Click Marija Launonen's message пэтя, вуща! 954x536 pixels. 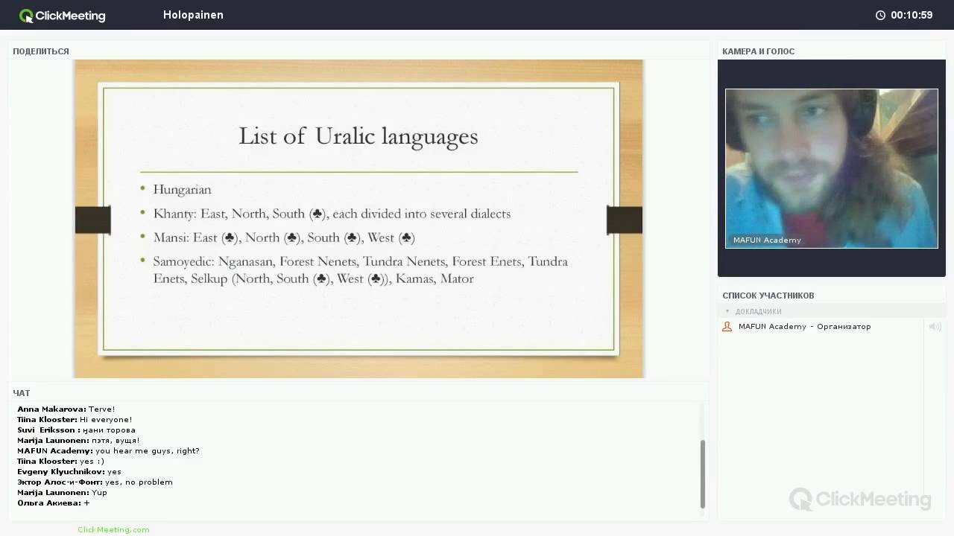(78, 440)
